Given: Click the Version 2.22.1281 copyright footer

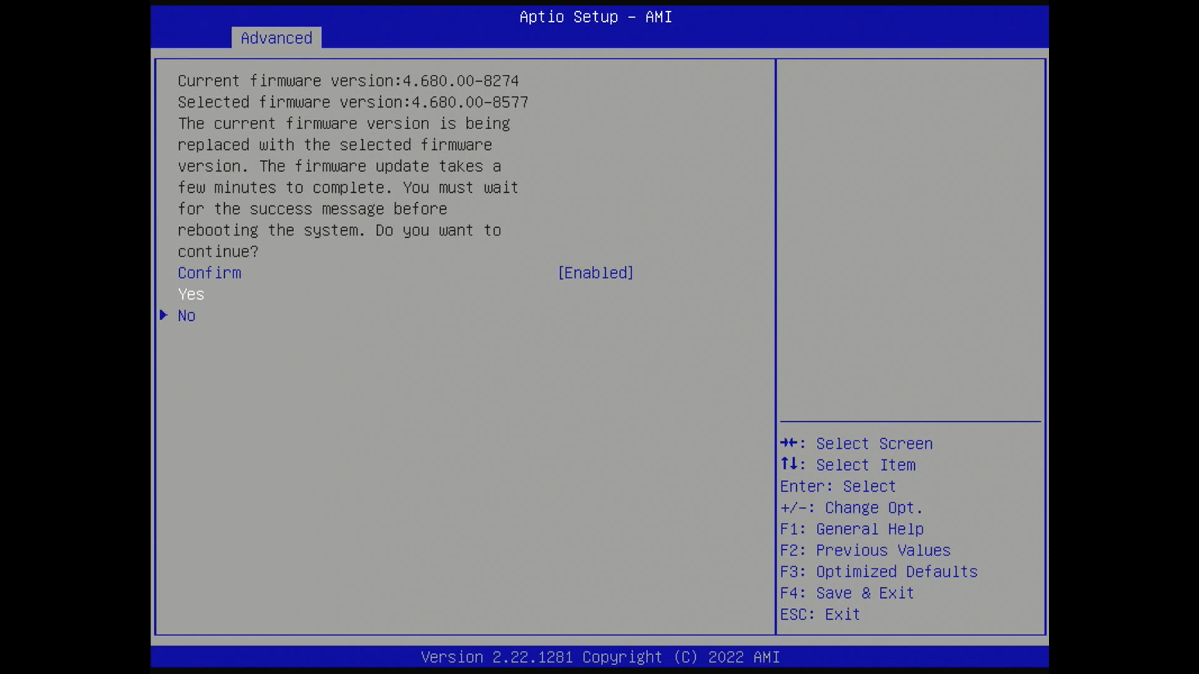Looking at the screenshot, I should (599, 657).
